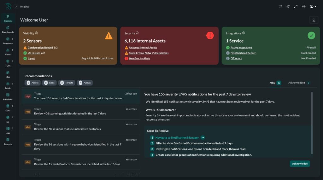The width and height of the screenshot is (323, 180).
Task: Open the user account dropdown
Action: (x=313, y=6)
